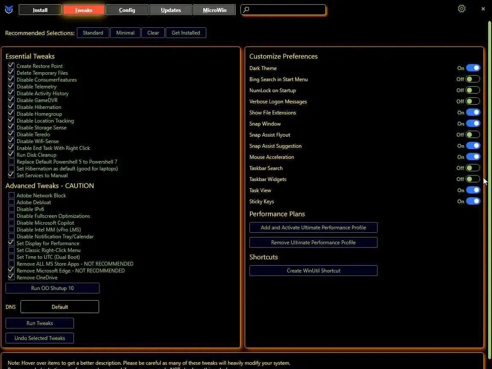Click the magnifier search icon

coord(246,10)
